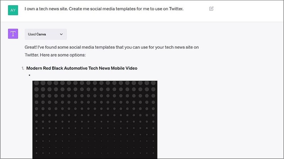
Task: Expand the Used Canva plugin dropdown
Action: pyautogui.click(x=46, y=34)
